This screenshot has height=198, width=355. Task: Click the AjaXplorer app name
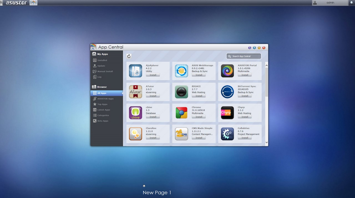[x=152, y=65]
